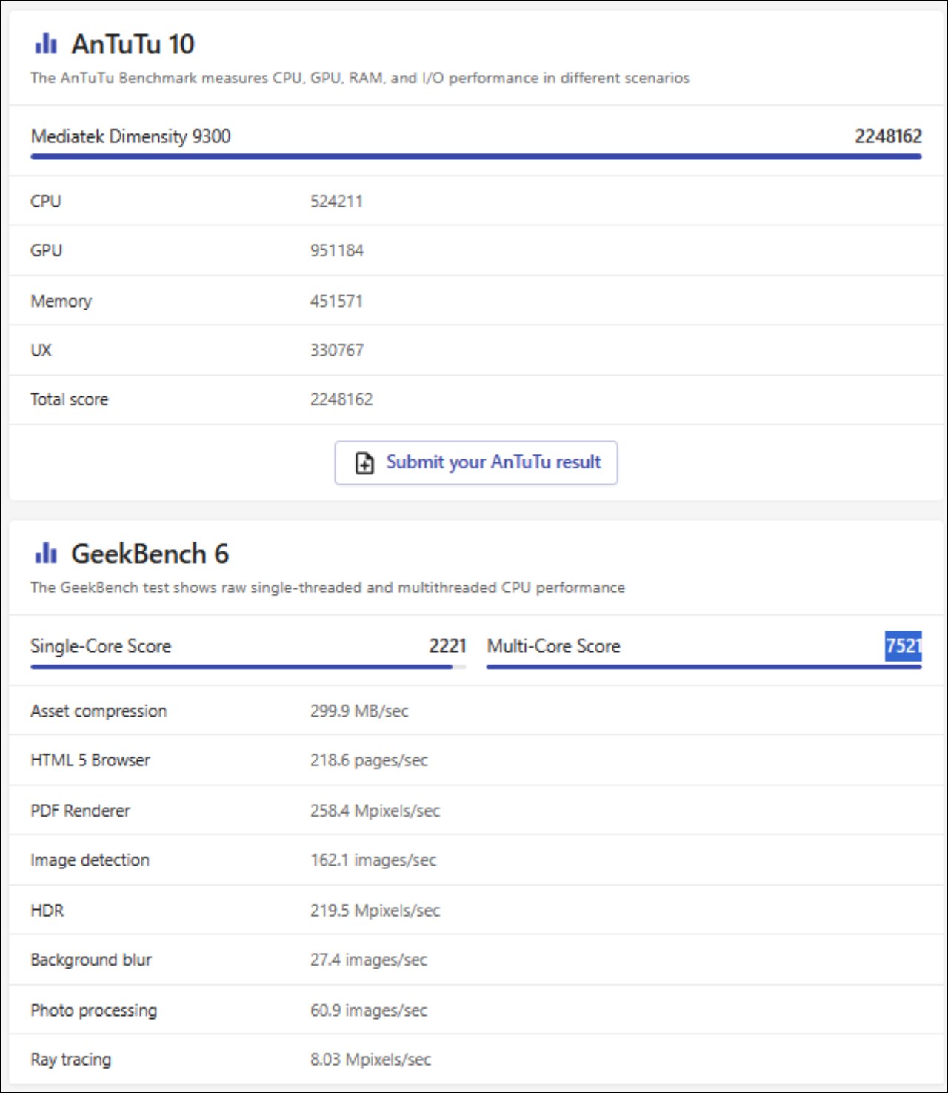Click the AnTuTu 10 bar chart icon

click(46, 44)
